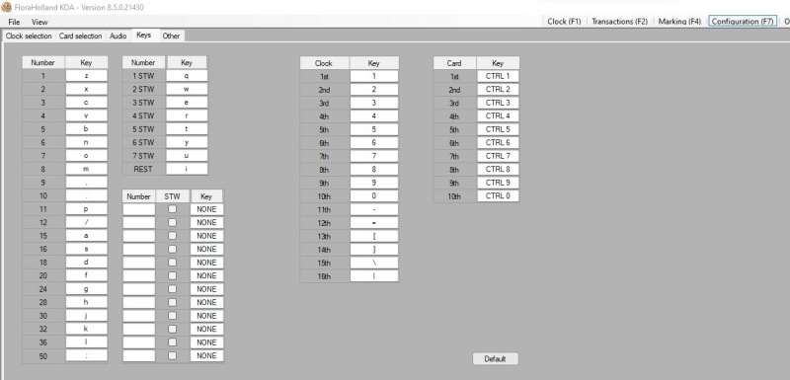This screenshot has height=380, width=790.
Task: Switch to Card selection tab
Action: click(x=81, y=36)
